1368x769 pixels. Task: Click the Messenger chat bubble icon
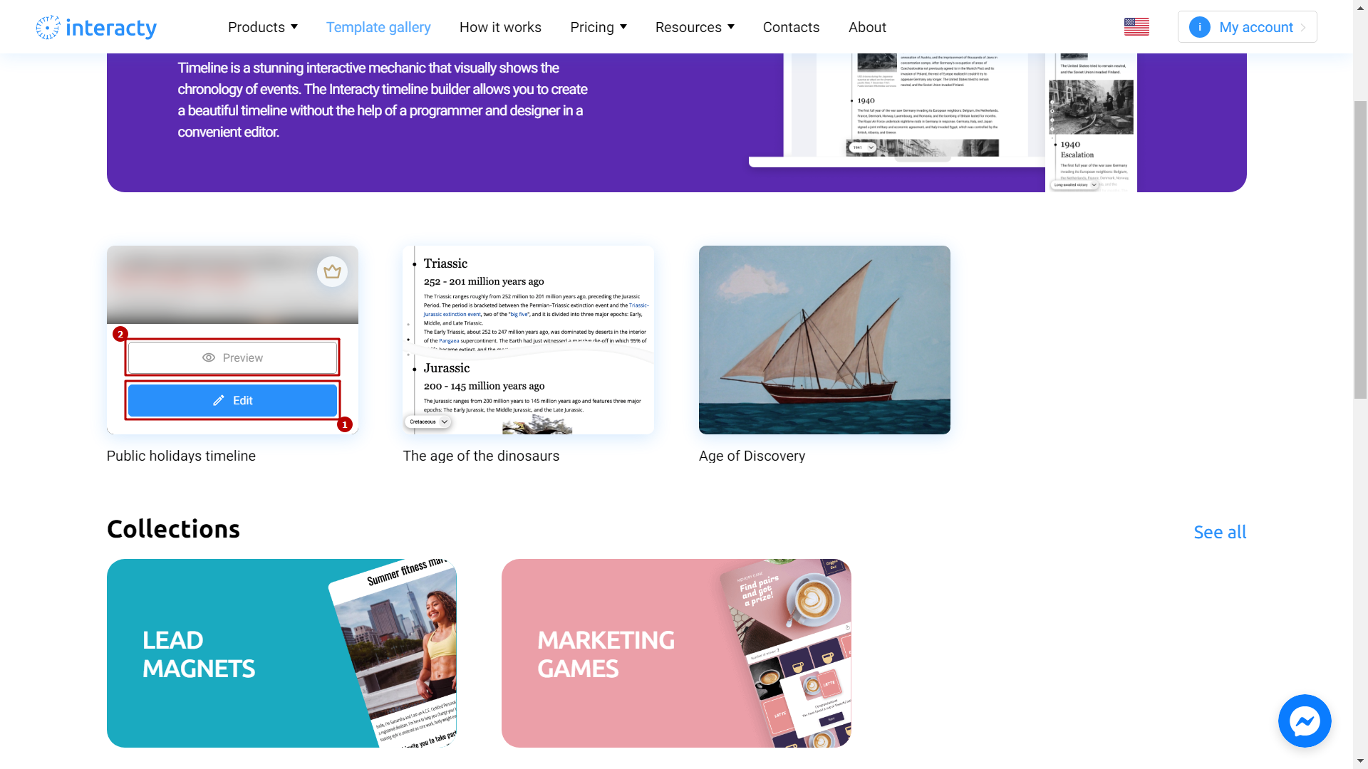[1305, 721]
